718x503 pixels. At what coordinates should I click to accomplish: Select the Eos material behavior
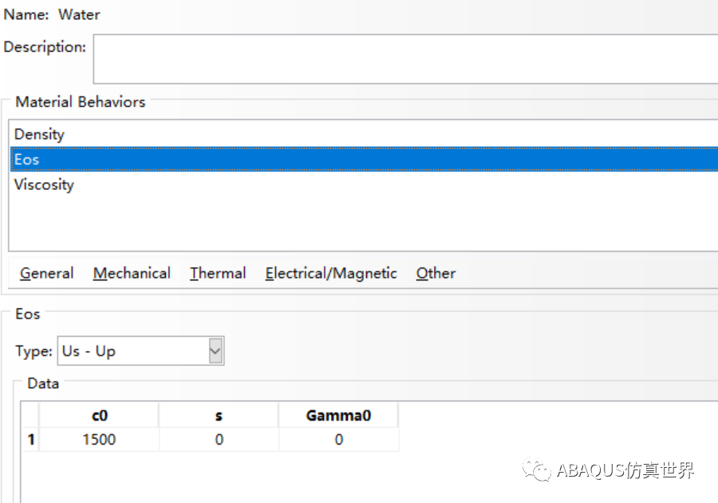(364, 160)
